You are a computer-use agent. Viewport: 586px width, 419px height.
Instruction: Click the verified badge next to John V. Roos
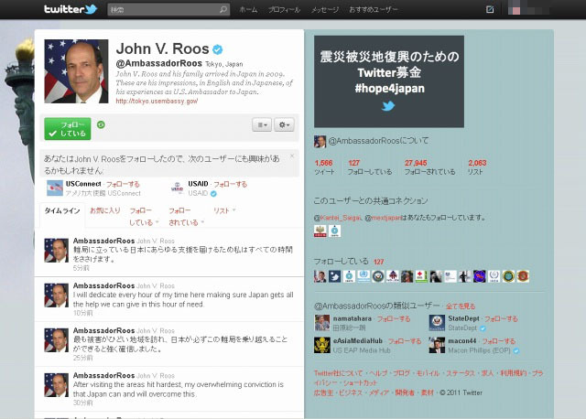point(218,49)
